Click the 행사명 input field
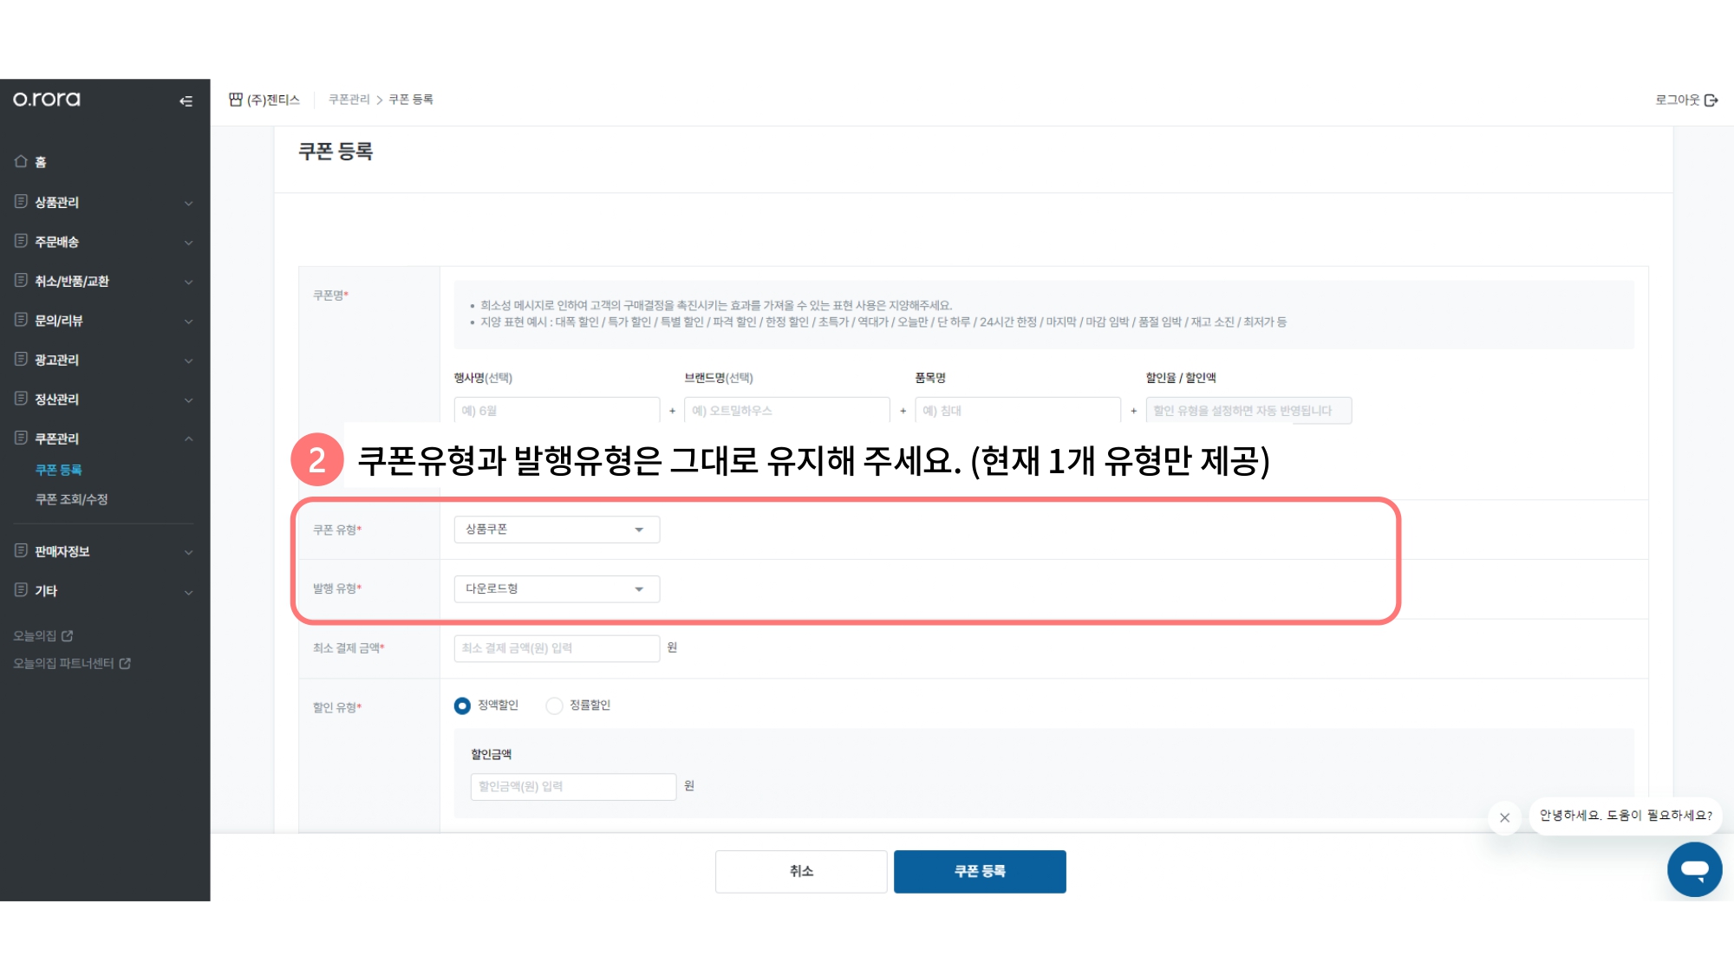1734x975 pixels. pos(557,411)
